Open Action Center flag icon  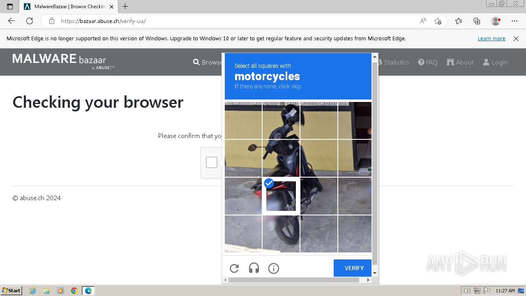point(487,291)
